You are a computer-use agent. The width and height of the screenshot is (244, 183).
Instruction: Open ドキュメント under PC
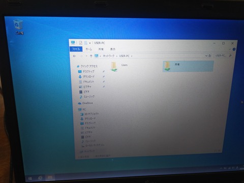click(x=88, y=128)
